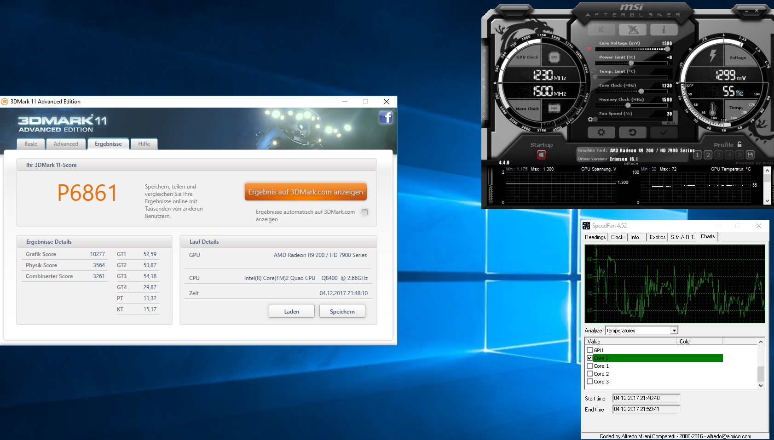Select profile slot 1 in Afterburner

pyautogui.click(x=698, y=155)
